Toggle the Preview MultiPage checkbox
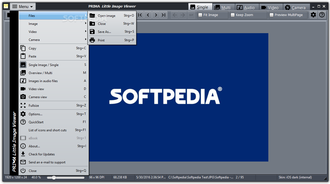 pyautogui.click(x=272, y=15)
